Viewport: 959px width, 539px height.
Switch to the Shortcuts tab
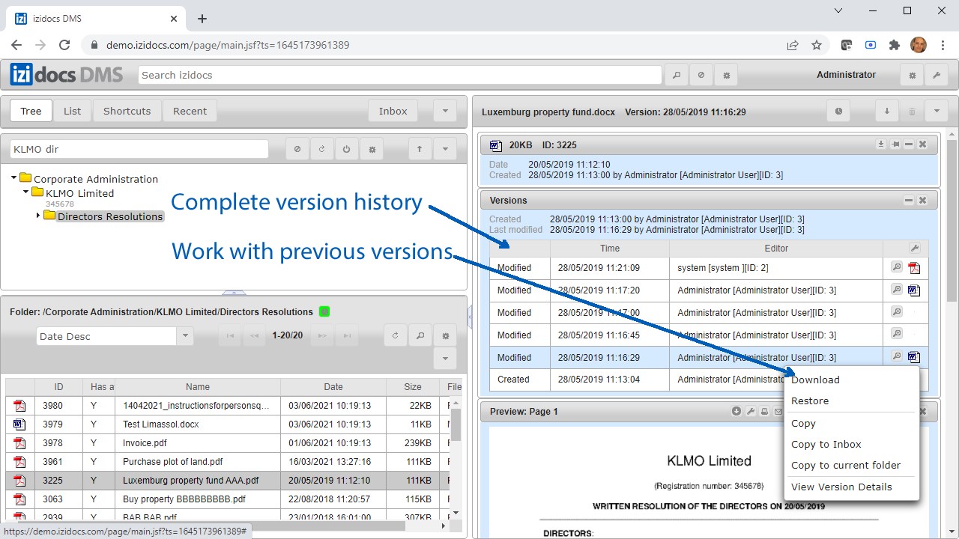point(127,111)
